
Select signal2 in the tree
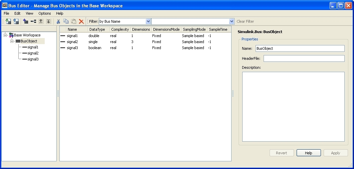pyautogui.click(x=33, y=53)
